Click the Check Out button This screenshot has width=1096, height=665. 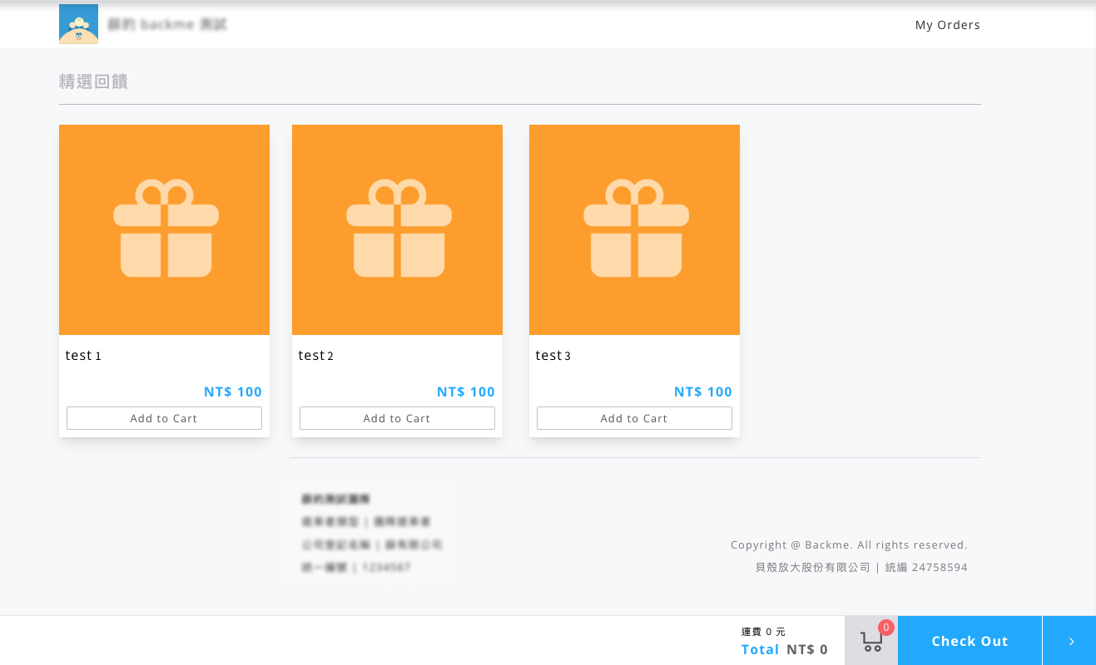tap(970, 641)
